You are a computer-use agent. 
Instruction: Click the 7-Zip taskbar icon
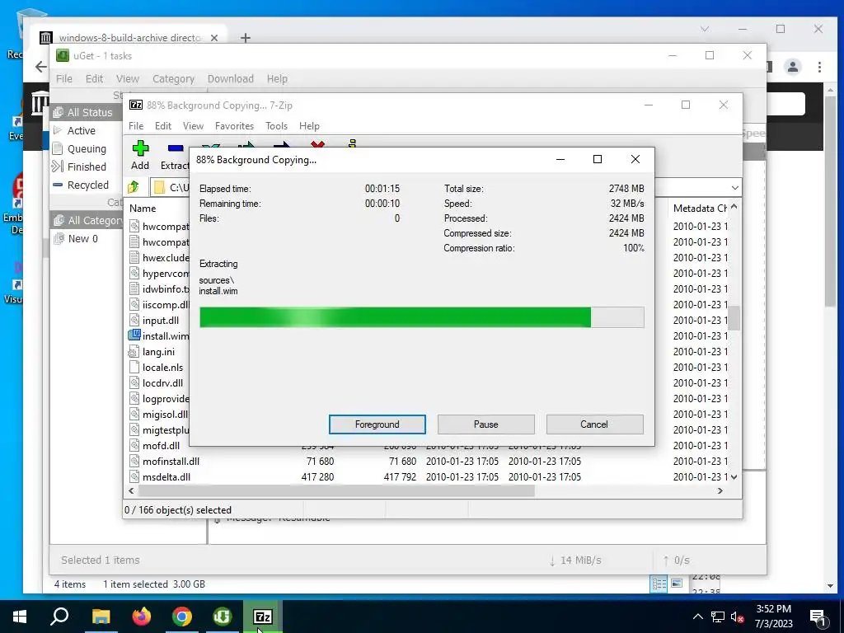coord(263,617)
